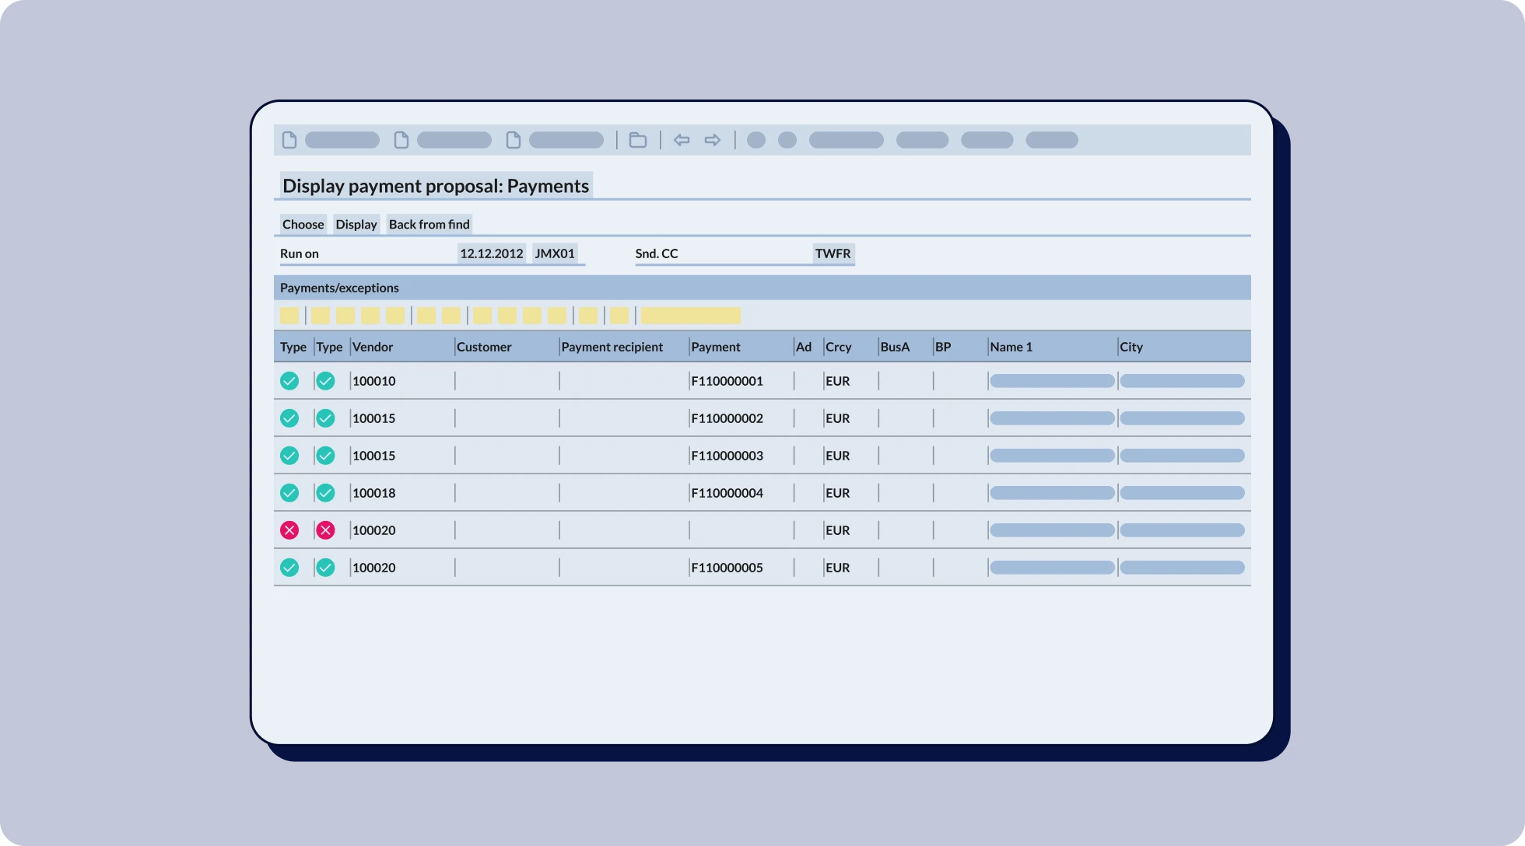The image size is (1525, 846).
Task: Click the first round circle icon in the toolbar
Action: (755, 141)
